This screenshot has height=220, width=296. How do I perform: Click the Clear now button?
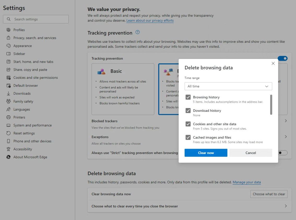coord(206,153)
